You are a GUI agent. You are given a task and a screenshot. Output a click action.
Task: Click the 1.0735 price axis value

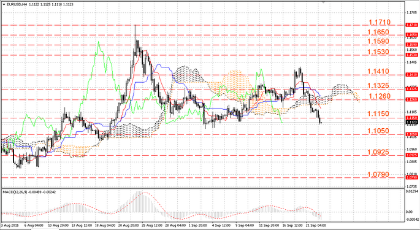[x=411, y=186]
